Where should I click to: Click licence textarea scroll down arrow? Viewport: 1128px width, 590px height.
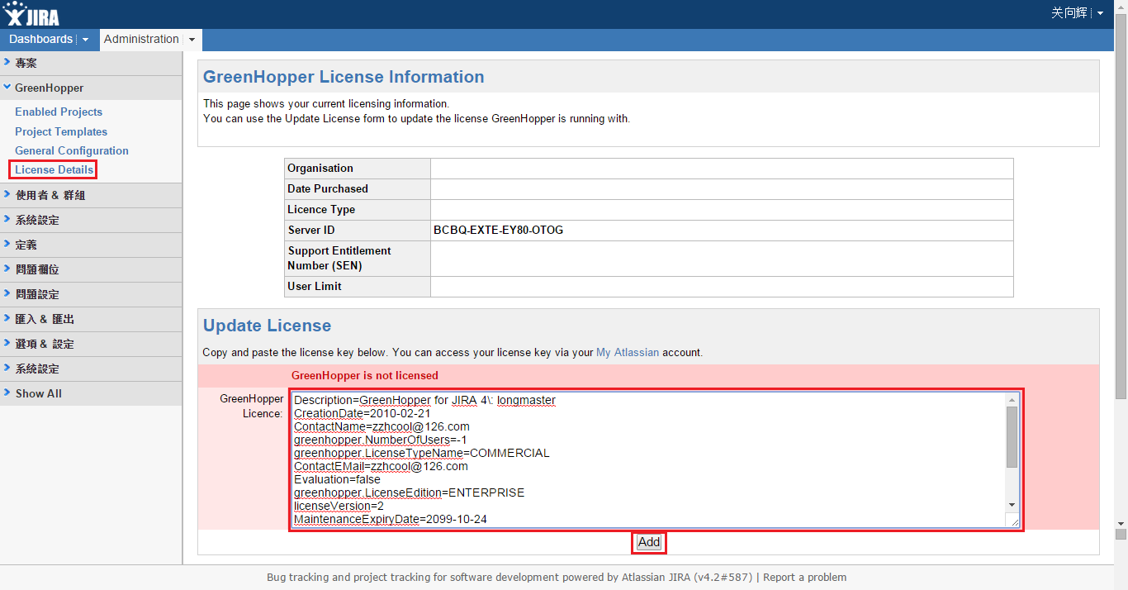tap(1012, 505)
